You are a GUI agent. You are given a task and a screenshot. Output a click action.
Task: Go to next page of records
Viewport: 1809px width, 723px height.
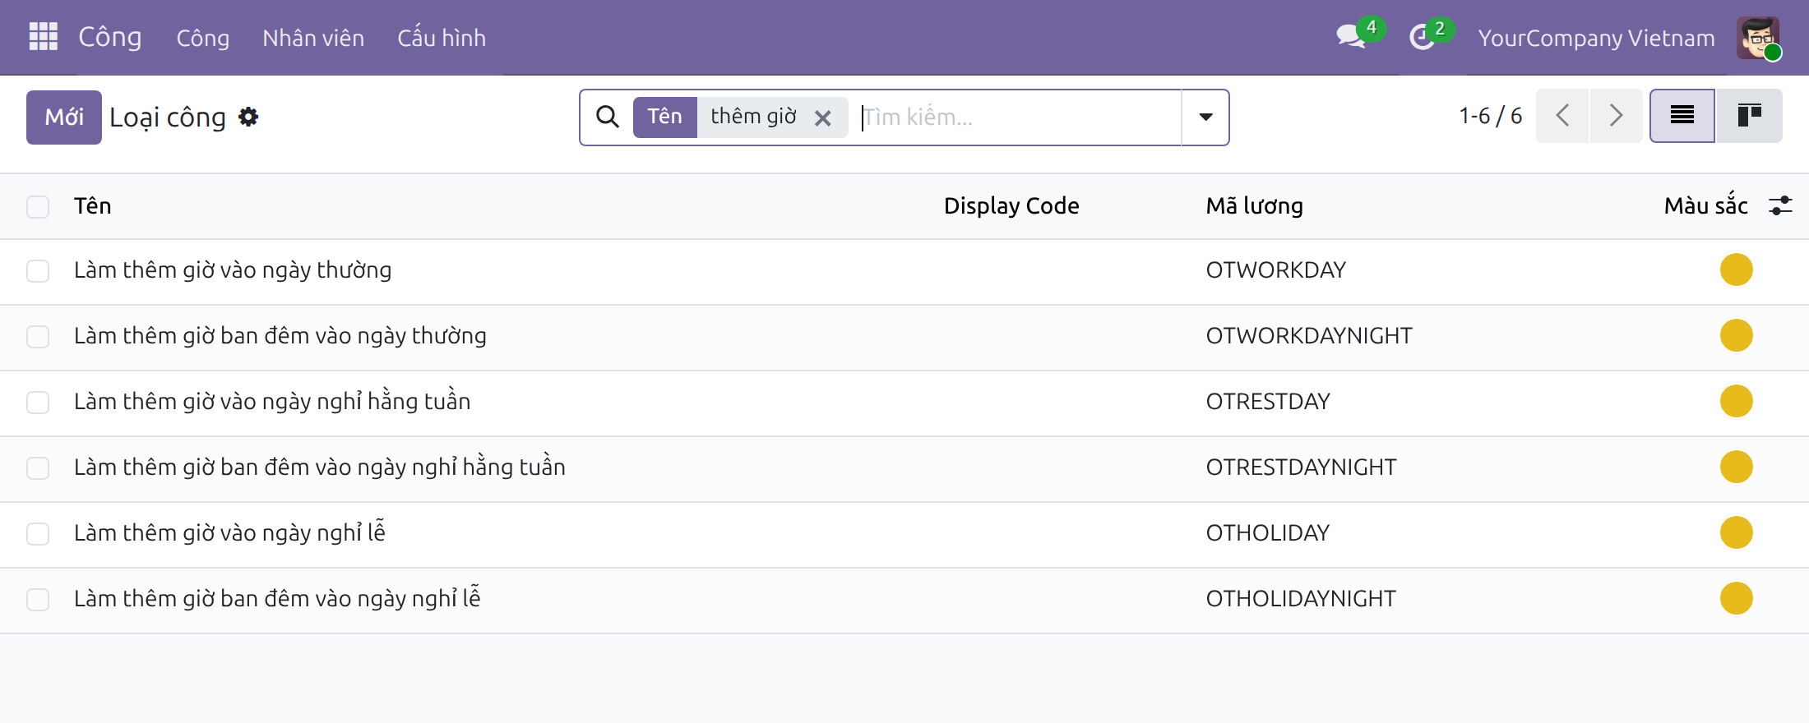coord(1616,116)
